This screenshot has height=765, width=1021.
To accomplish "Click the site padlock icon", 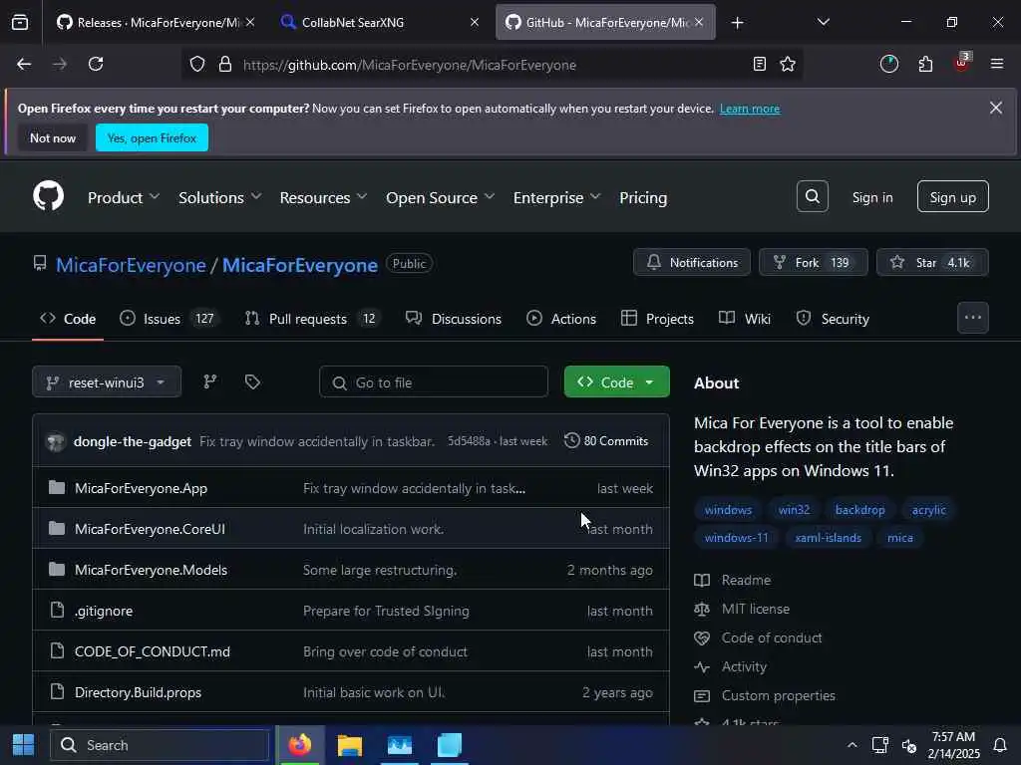I will (x=224, y=64).
